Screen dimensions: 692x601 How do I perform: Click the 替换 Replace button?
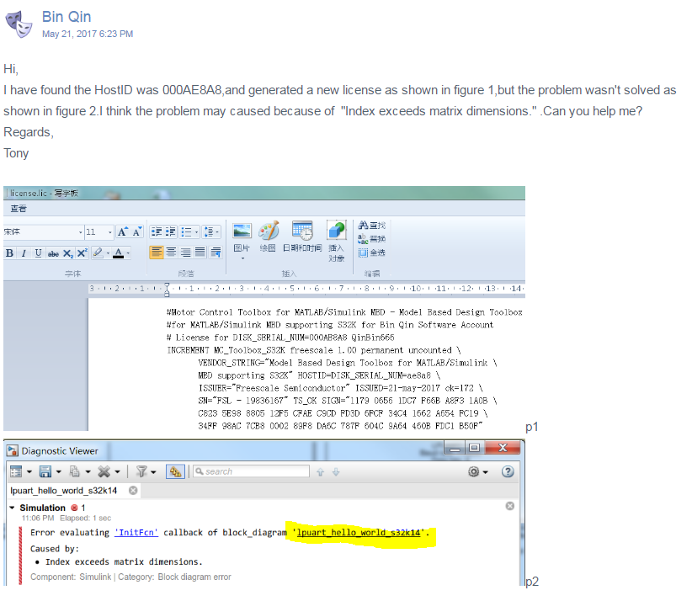coord(371,239)
